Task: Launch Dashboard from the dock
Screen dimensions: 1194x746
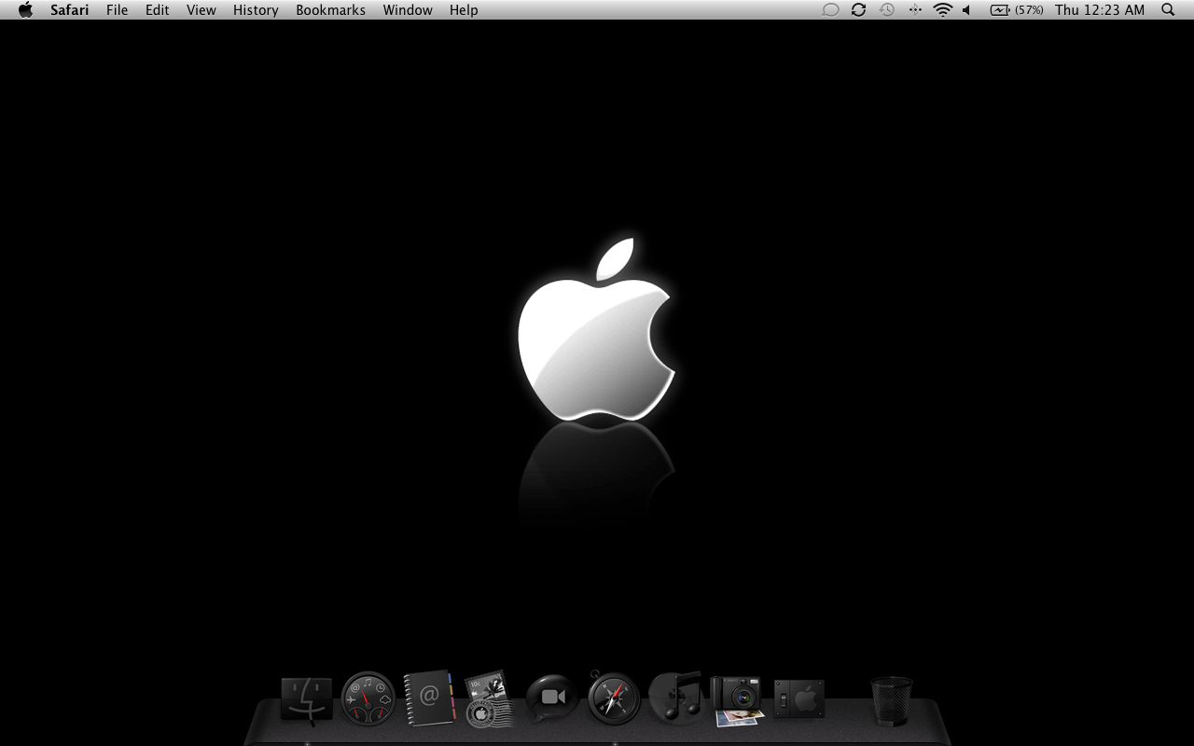Action: (x=368, y=698)
